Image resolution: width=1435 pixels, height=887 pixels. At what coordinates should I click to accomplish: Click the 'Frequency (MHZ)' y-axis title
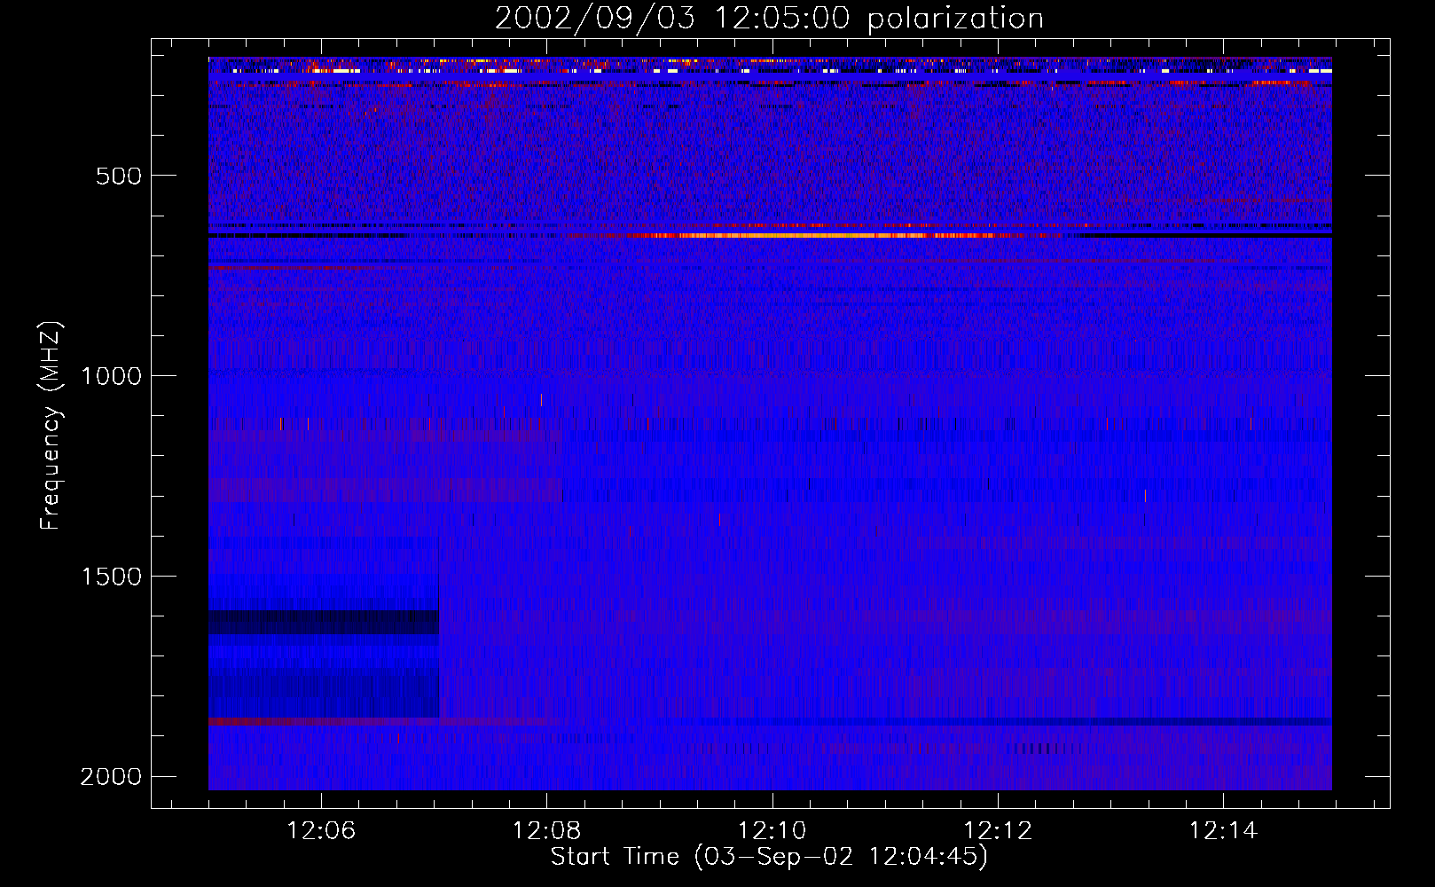click(x=51, y=426)
